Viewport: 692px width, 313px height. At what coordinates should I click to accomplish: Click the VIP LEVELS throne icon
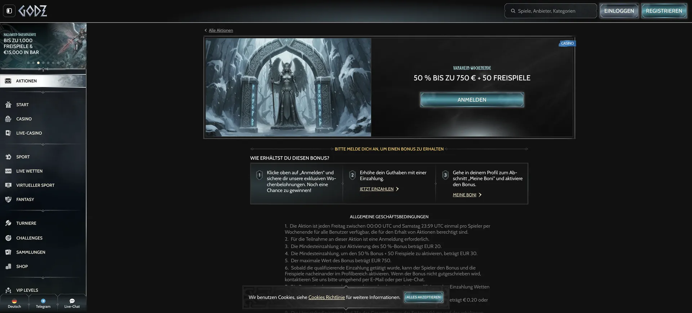8,290
